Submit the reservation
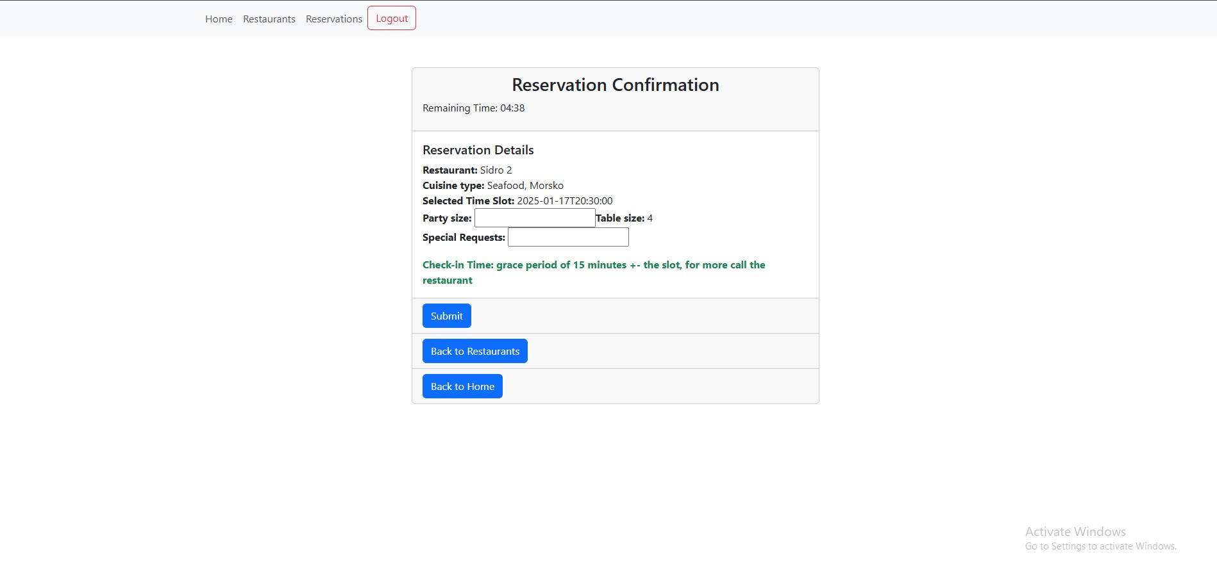This screenshot has width=1217, height=577. pos(446,316)
